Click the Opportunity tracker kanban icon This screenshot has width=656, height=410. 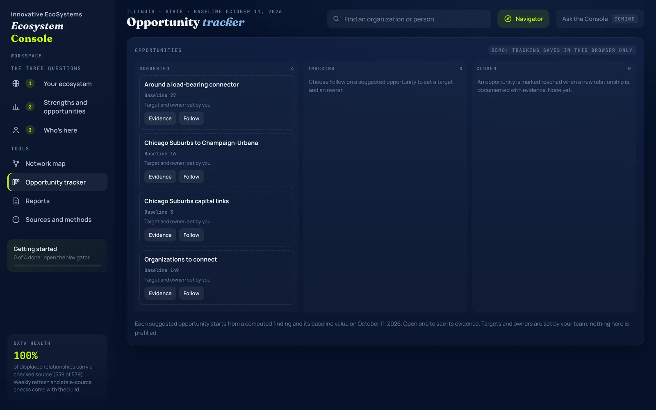coord(16,182)
